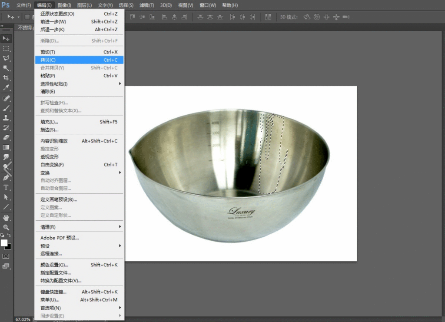Toggle the auto-select checkbox in options bar

pos(27,17)
